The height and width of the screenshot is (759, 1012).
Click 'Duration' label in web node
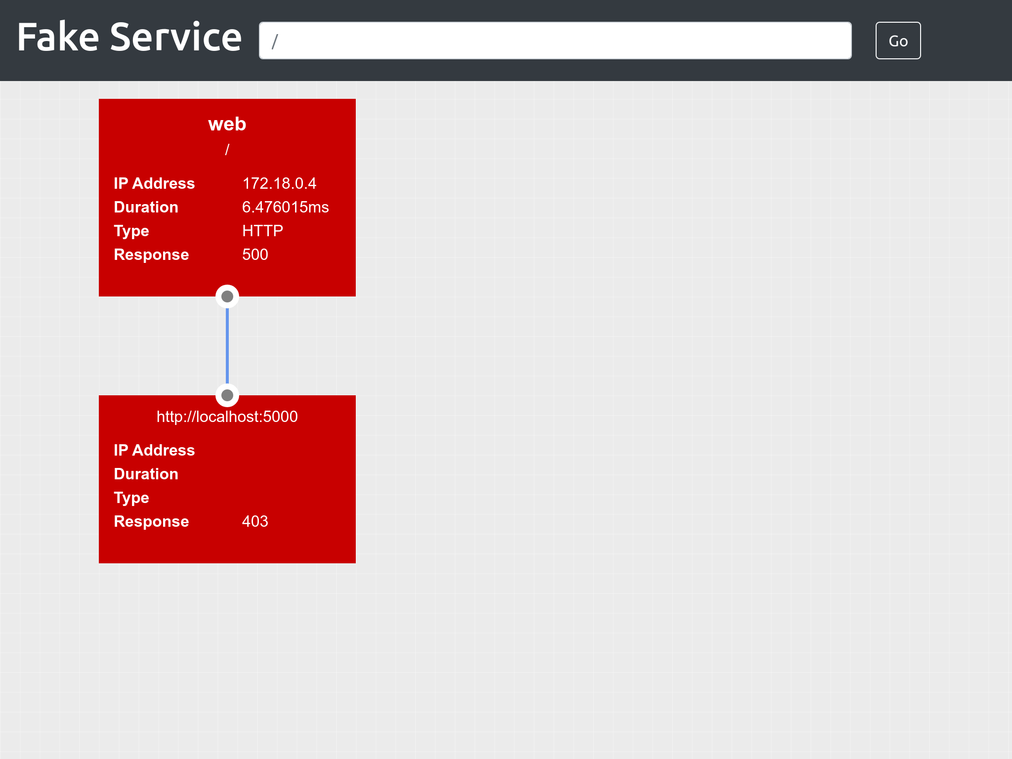[x=146, y=207]
